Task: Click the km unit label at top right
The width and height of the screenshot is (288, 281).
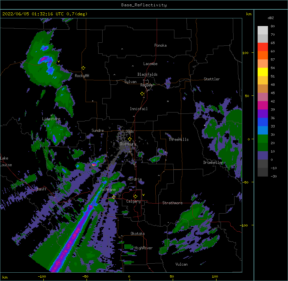Action: tap(249, 14)
